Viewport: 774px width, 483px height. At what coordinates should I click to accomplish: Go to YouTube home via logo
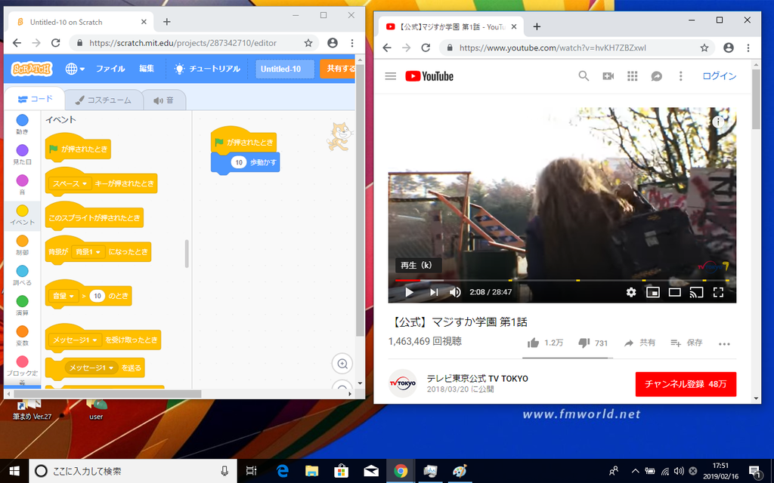(429, 76)
